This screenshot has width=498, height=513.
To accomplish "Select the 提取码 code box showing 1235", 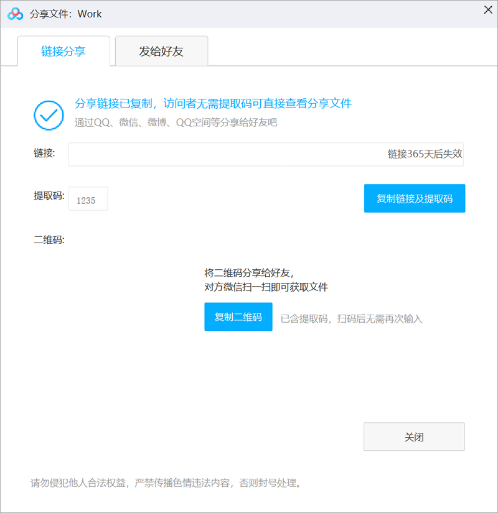I will click(x=88, y=198).
